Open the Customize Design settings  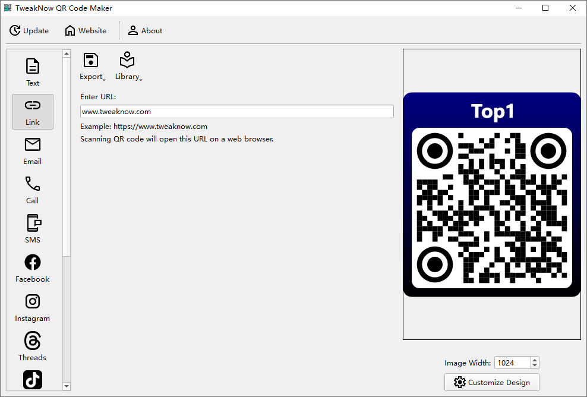point(492,382)
